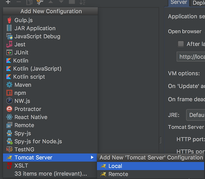Choose Remote debug configuration in main list
Screen dimensions: 205x179
[x=50, y=125]
